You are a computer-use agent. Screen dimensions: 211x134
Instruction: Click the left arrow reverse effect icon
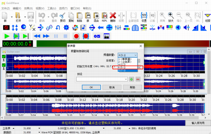click(x=101, y=28)
